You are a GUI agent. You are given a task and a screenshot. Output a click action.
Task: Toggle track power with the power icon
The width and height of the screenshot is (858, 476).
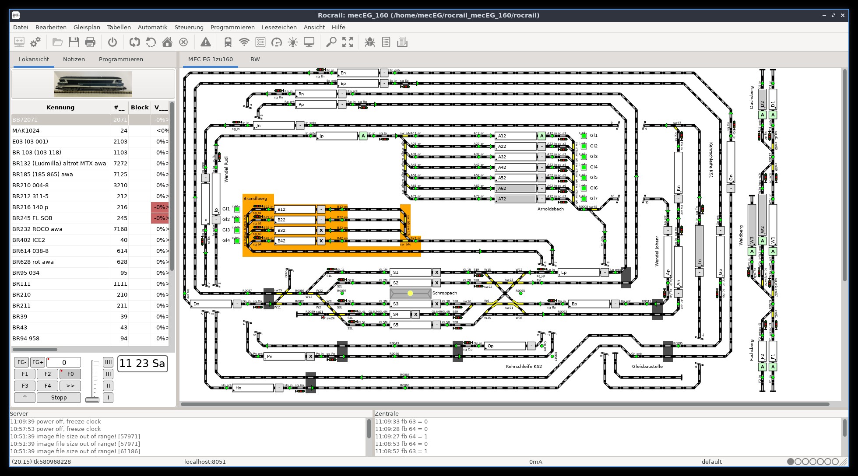[113, 42]
